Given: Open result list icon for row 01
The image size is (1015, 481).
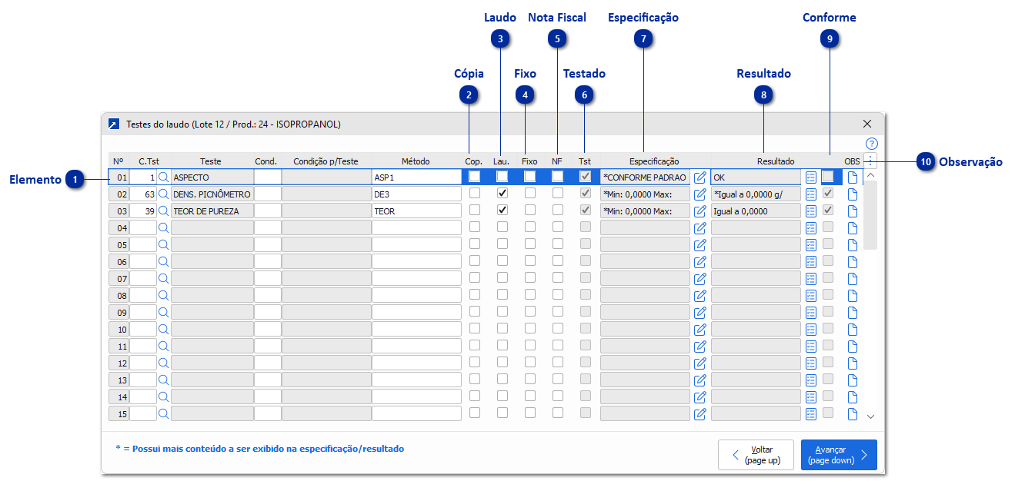Looking at the screenshot, I should [x=811, y=177].
